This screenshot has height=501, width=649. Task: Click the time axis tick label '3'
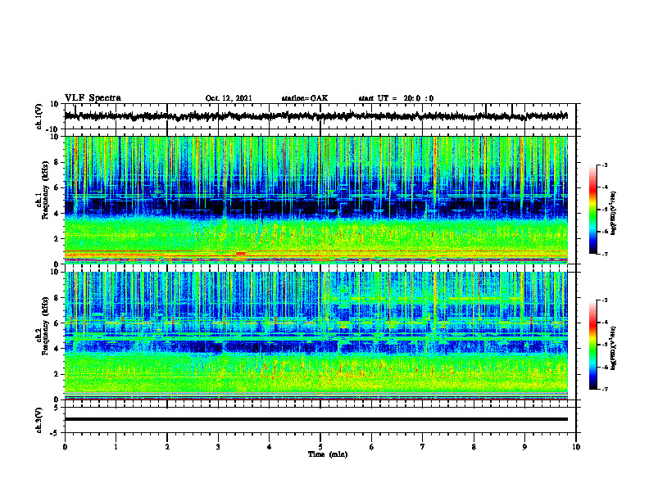click(218, 447)
